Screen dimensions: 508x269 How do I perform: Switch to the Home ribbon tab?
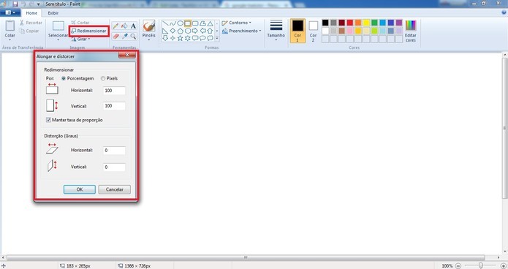(x=31, y=13)
